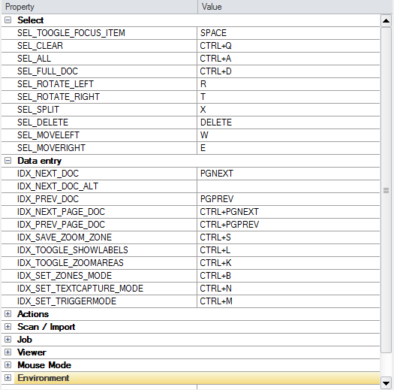This screenshot has width=394, height=390.
Task: Select the IDX_NEXT_PAGE_DOC property
Action: tap(99, 212)
